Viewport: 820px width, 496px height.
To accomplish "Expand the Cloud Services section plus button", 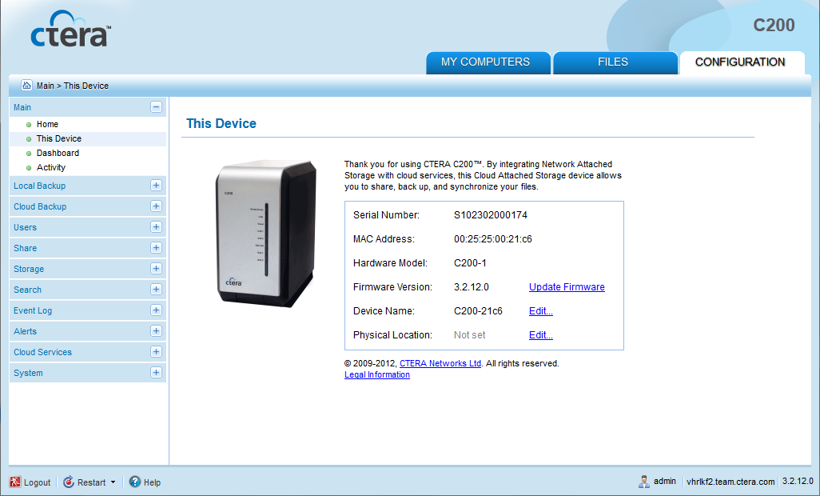I will click(156, 351).
